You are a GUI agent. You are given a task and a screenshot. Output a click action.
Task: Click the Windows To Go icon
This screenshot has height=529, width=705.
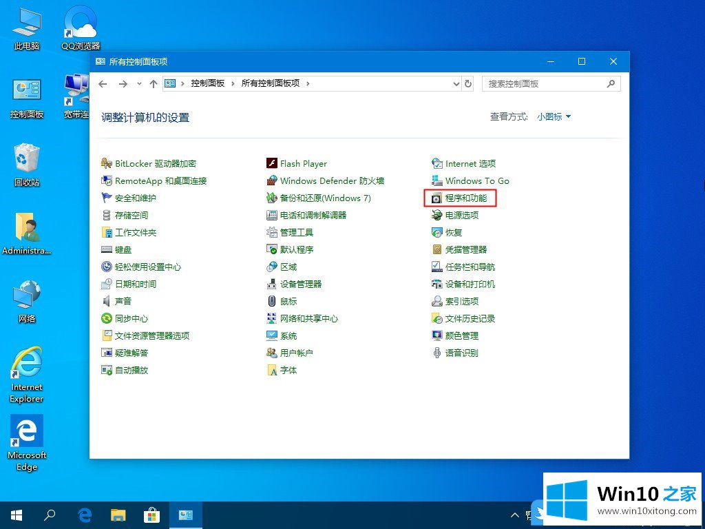tap(436, 181)
